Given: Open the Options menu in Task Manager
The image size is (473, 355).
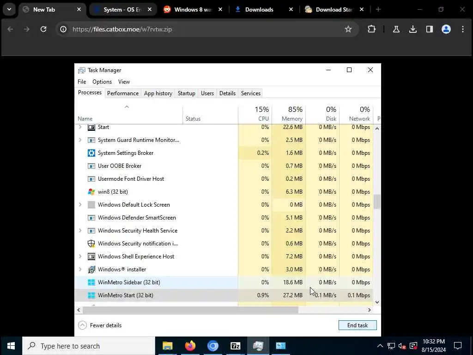Looking at the screenshot, I should pos(102,82).
